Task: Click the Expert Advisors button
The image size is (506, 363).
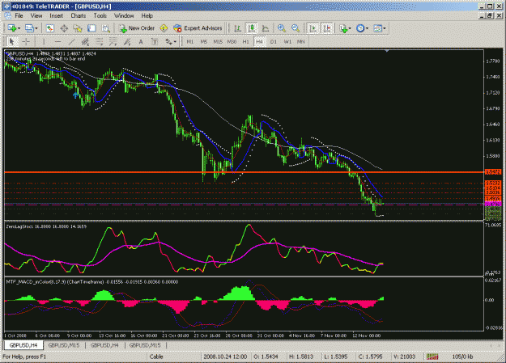Action: coord(198,28)
